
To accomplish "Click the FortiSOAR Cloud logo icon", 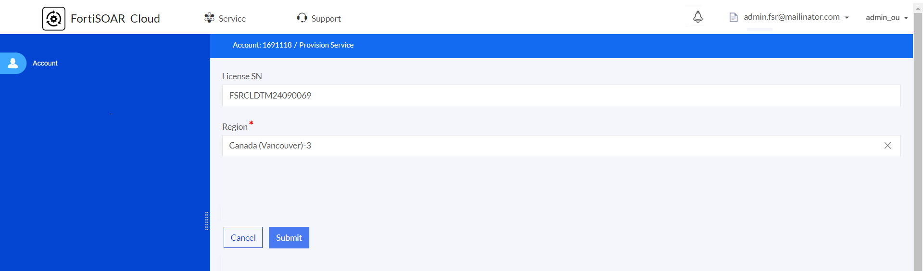I will coord(54,19).
